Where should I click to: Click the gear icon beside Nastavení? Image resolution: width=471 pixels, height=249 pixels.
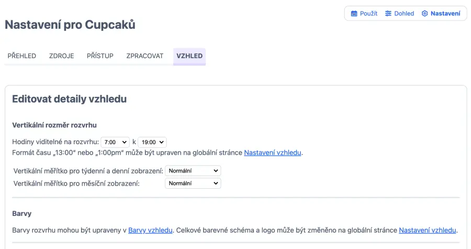tap(424, 14)
